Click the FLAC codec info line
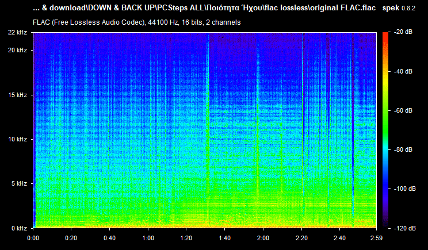428x250 pixels. [136, 22]
